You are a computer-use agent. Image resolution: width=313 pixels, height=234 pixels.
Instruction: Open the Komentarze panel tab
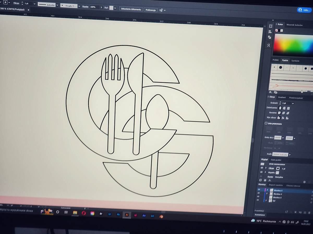[x=260, y=215]
